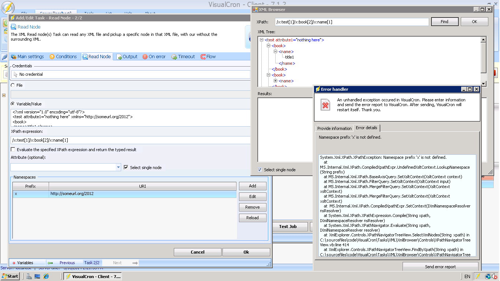Click the On error tab icon
500x281 pixels.
[x=145, y=57]
